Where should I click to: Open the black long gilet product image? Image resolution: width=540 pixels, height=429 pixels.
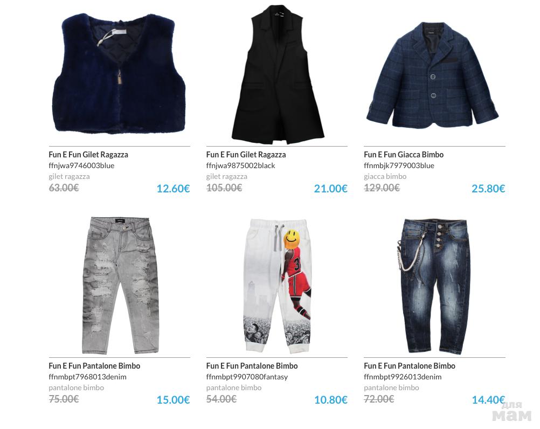tap(278, 75)
